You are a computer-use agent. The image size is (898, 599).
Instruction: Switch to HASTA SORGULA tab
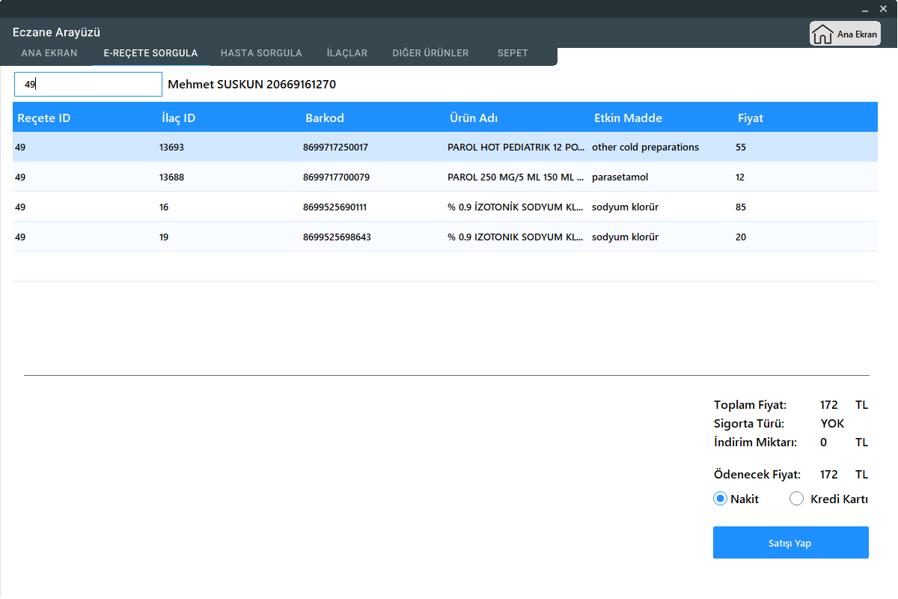(x=261, y=53)
